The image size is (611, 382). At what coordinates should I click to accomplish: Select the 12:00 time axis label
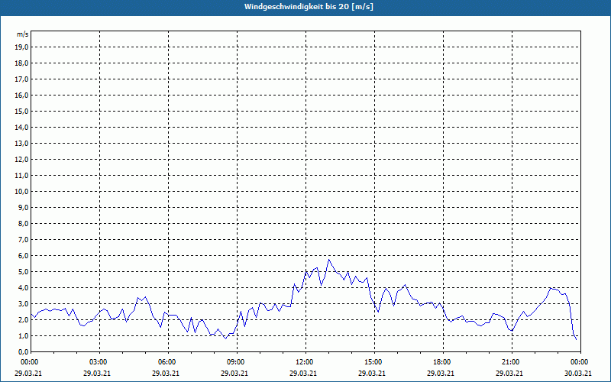coord(304,362)
